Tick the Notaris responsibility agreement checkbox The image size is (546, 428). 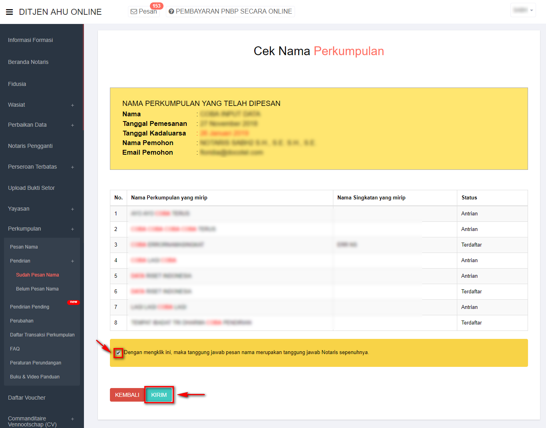118,353
